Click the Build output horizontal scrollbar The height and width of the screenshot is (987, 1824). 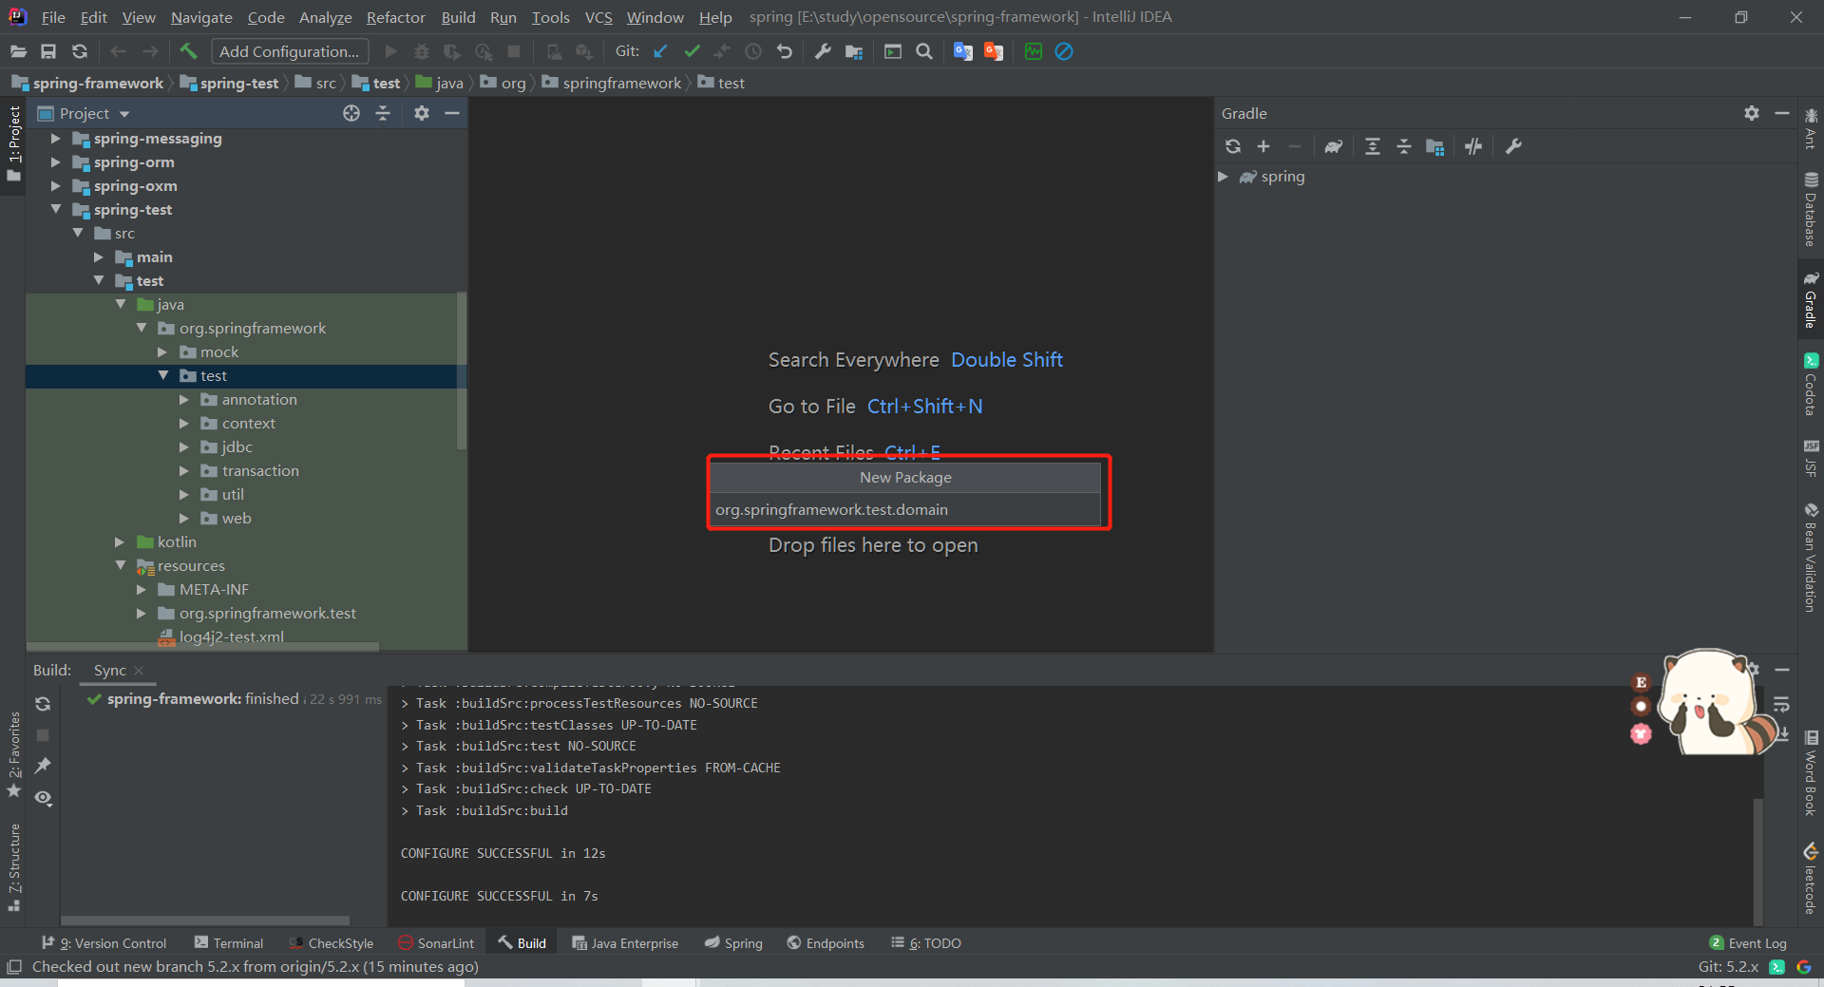[205, 921]
